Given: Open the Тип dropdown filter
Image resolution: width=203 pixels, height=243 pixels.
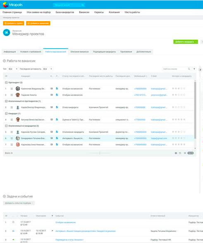Looking at the screenshot, I should point(13,69).
